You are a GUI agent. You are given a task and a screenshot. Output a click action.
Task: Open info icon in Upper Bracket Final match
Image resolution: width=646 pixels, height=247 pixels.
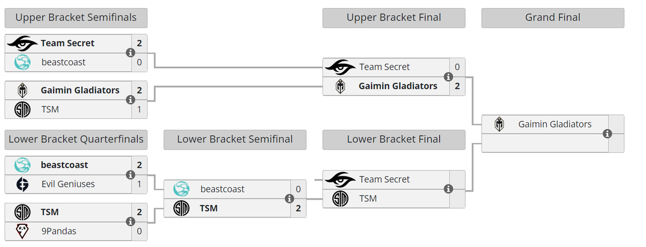pos(448,76)
